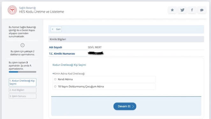Open the speech bubble comment icon
This screenshot has width=211, height=119.
coord(201,10)
